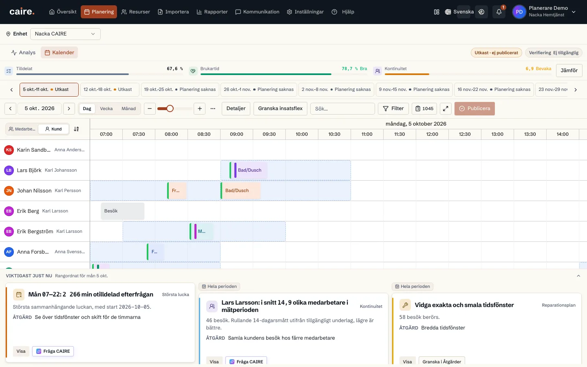Open the notifications bell
The width and height of the screenshot is (587, 367).
(x=499, y=12)
